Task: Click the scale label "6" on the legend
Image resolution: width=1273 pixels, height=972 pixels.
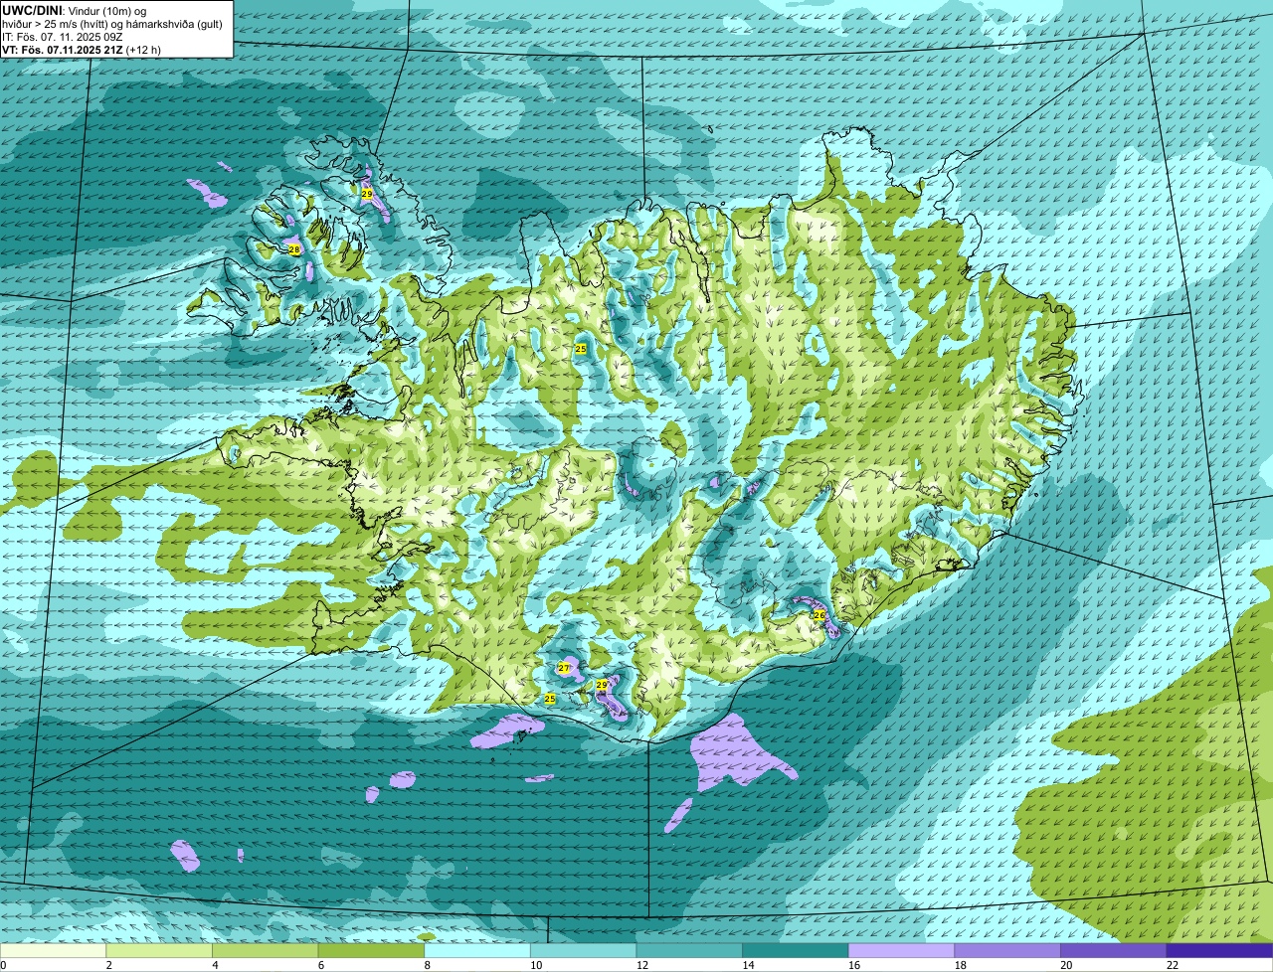Action: click(321, 965)
